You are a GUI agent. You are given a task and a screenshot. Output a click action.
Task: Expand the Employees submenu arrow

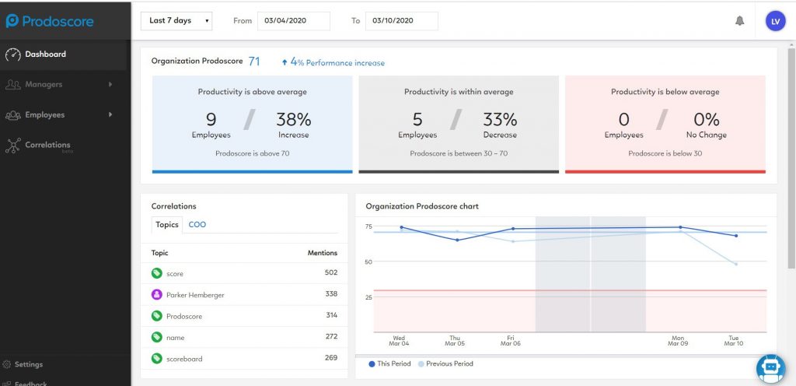tap(110, 114)
